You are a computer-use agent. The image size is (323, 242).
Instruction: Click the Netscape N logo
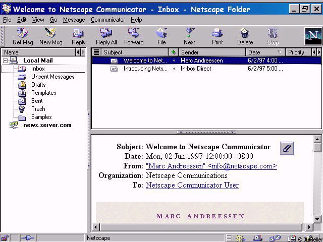[x=313, y=36]
